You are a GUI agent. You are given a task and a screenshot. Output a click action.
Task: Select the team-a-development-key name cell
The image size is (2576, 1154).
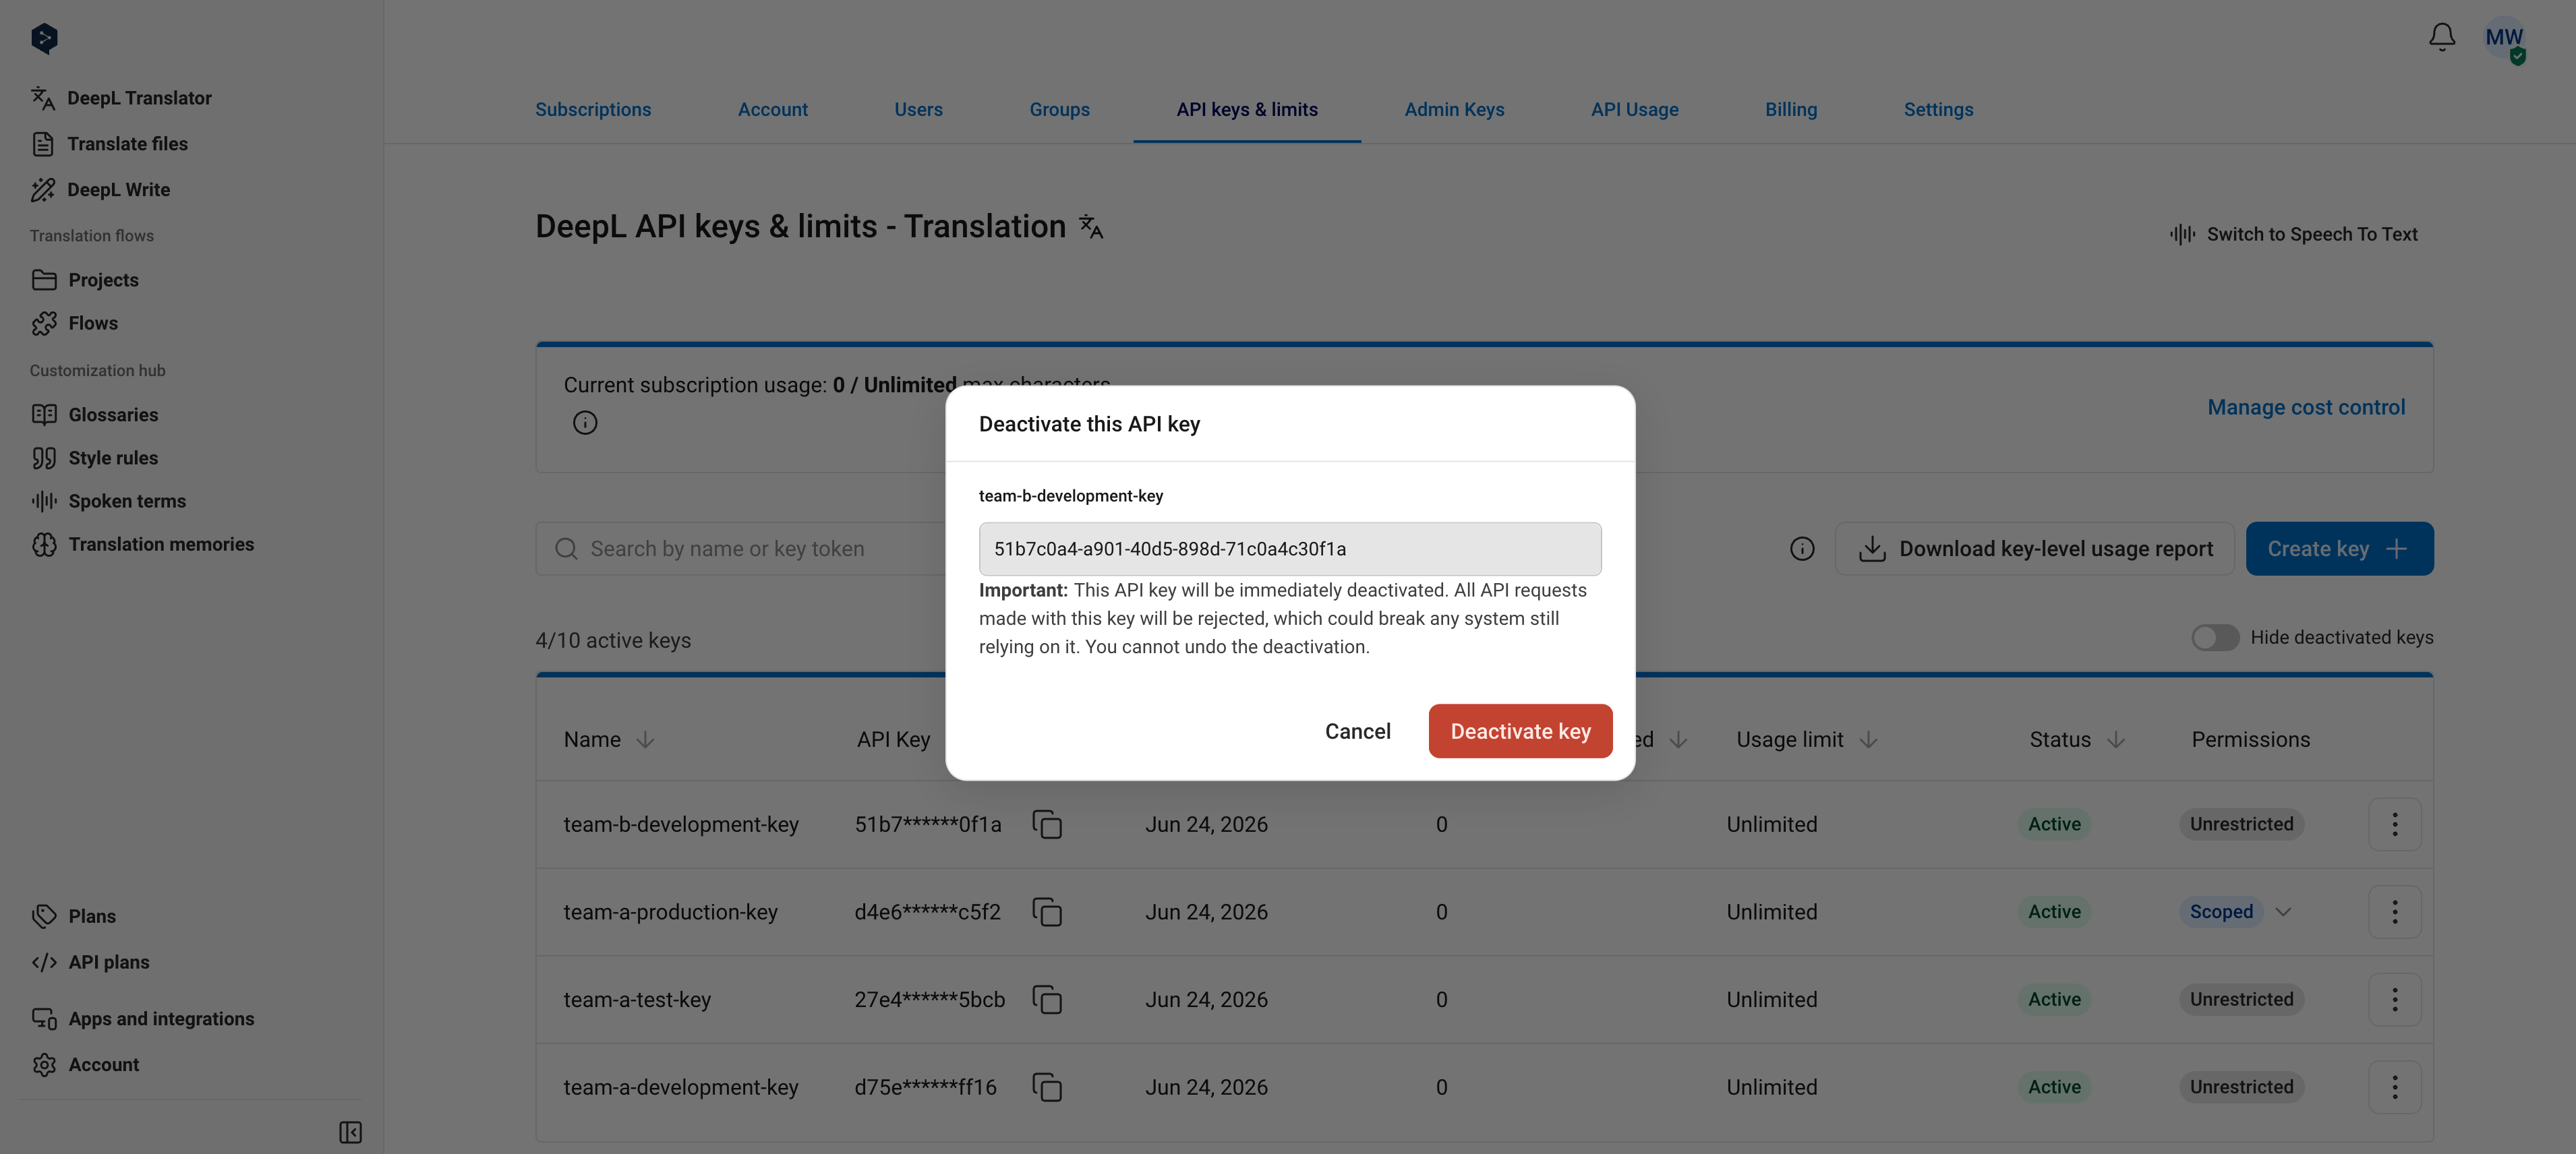[680, 1087]
